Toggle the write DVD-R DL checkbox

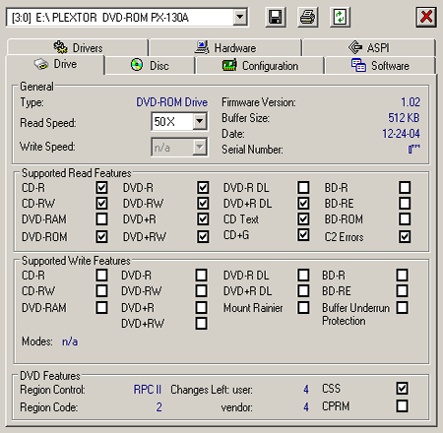pyautogui.click(x=303, y=276)
